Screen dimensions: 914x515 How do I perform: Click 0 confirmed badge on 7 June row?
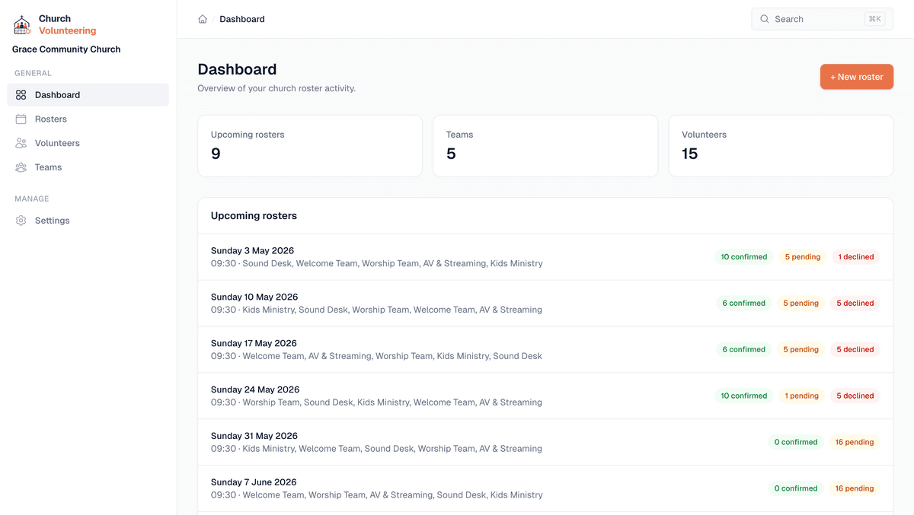pos(796,489)
